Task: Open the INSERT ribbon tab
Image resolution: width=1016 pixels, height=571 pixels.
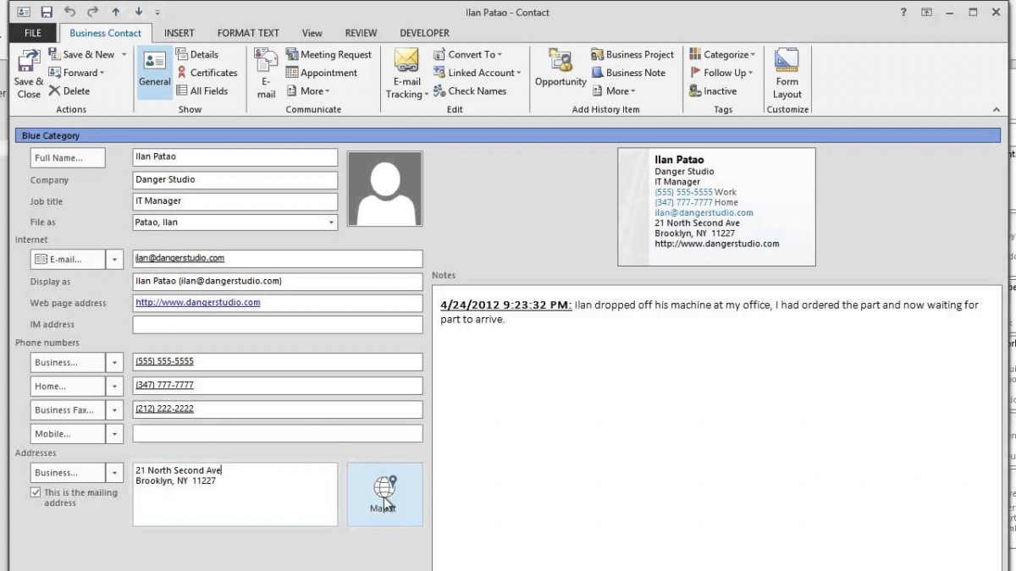Action: pyautogui.click(x=179, y=33)
